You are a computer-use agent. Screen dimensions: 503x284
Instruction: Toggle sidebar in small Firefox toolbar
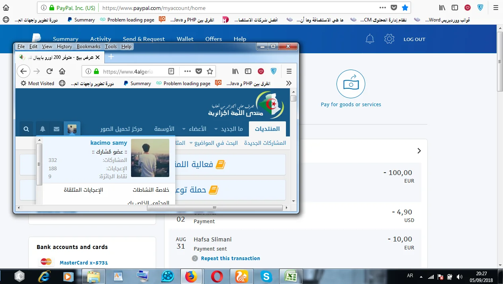pyautogui.click(x=248, y=71)
